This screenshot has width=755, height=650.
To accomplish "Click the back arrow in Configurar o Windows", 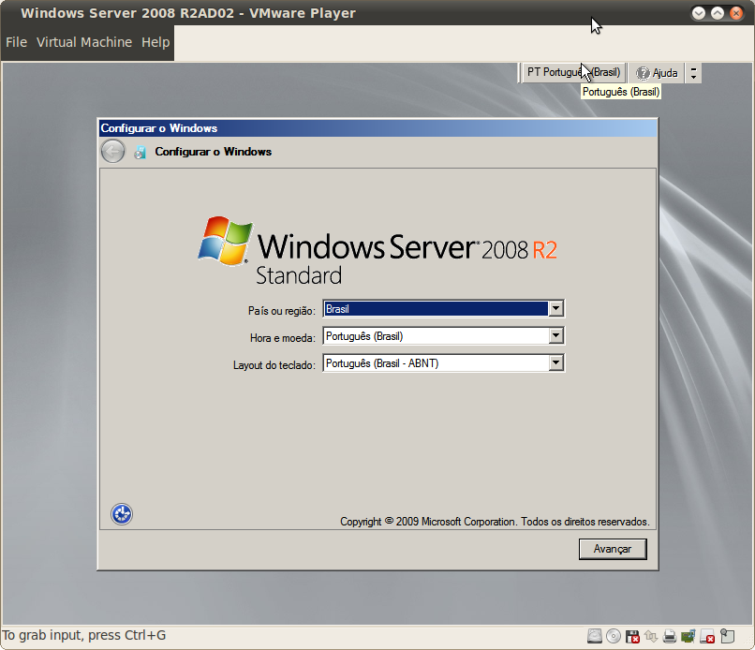I will point(112,151).
